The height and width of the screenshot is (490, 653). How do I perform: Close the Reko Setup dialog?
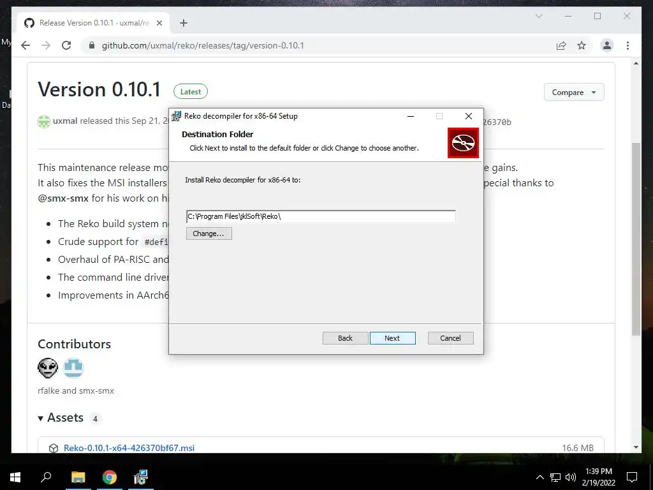pos(469,116)
